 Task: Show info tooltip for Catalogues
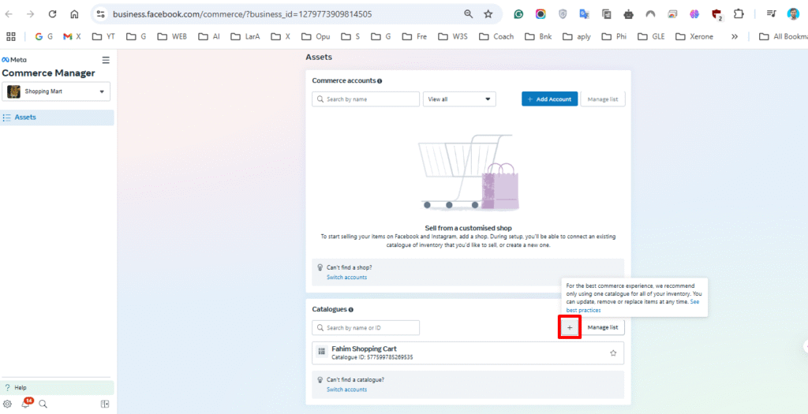[x=351, y=309]
